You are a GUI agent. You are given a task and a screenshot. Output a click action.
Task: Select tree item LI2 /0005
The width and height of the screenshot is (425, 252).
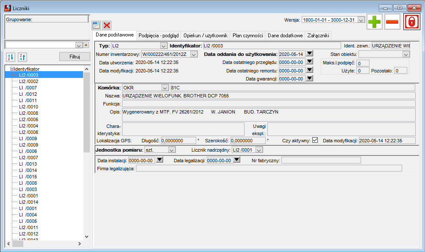tap(28, 119)
